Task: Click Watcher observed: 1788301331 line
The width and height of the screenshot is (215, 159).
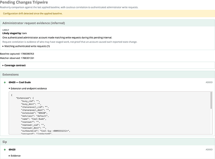Action: (x=17, y=58)
